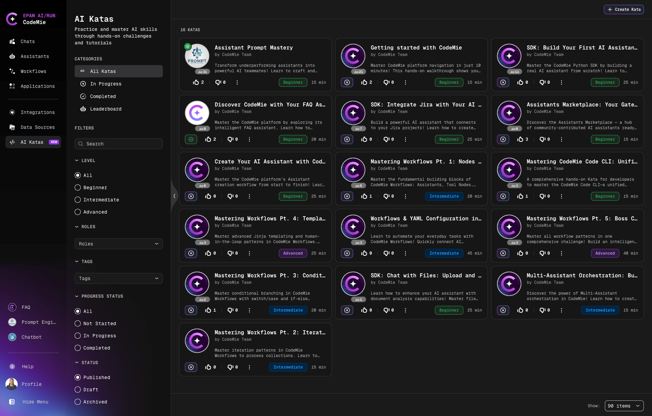Click the Workflows sidebar icon

pos(12,71)
